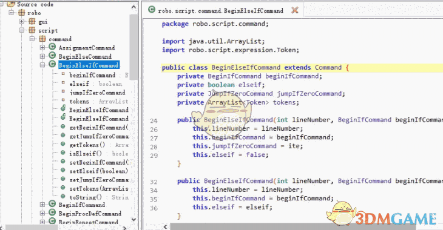Click the beginIfCommand field icon
This screenshot has width=443, height=230.
coord(63,74)
